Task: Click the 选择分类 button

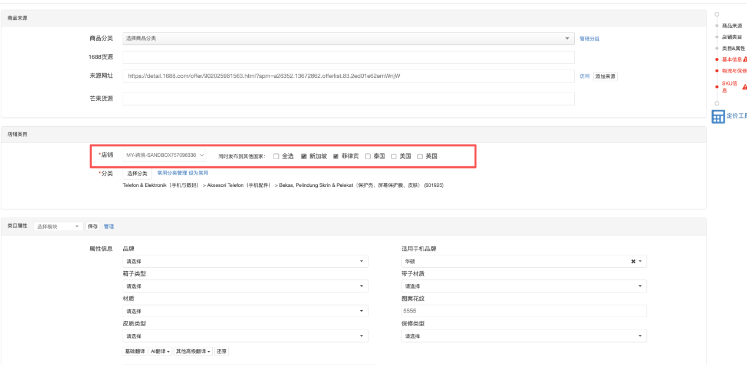Action: point(137,173)
